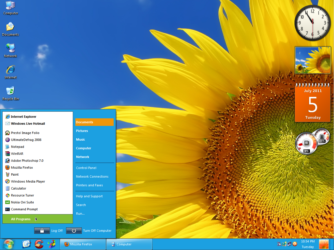The width and height of the screenshot is (334, 250).
Task: Open Network Connections
Action: click(92, 177)
